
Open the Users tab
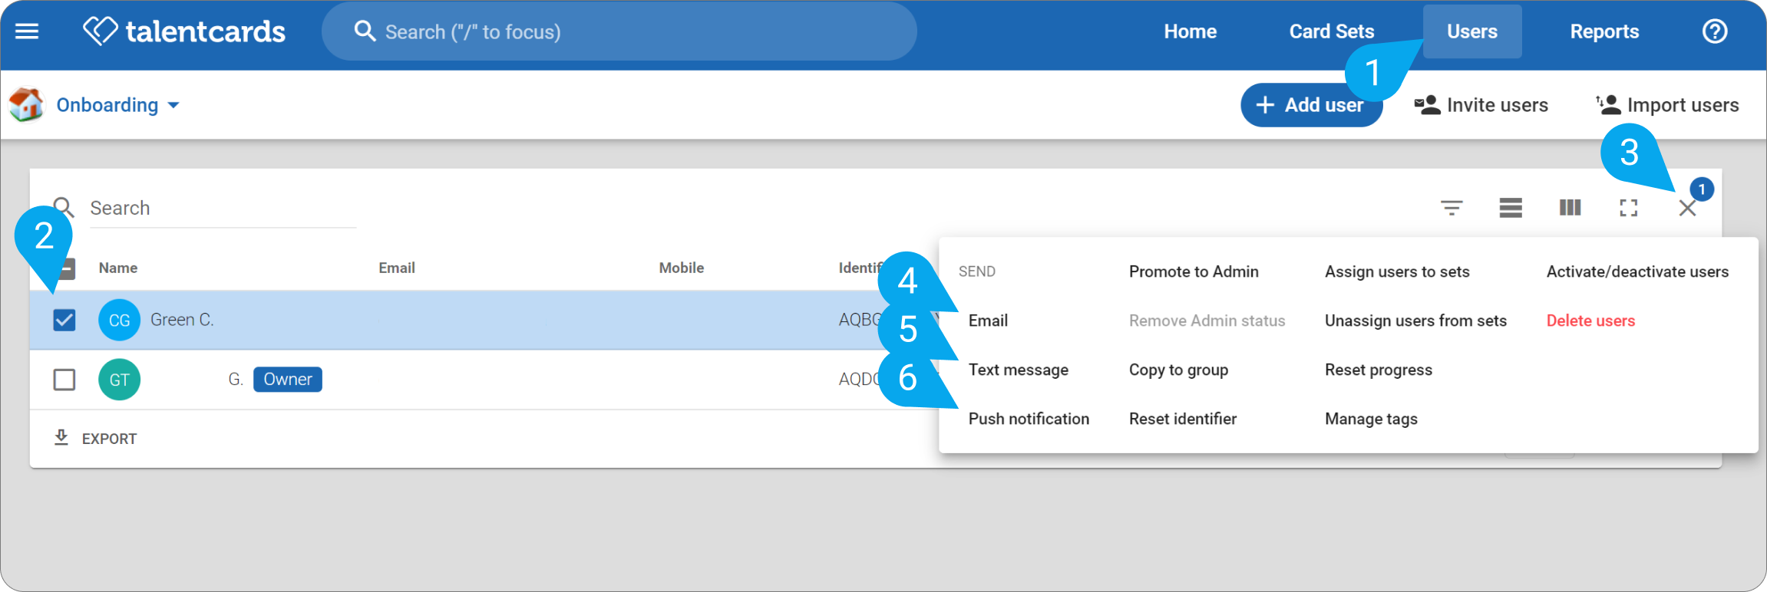[1471, 31]
